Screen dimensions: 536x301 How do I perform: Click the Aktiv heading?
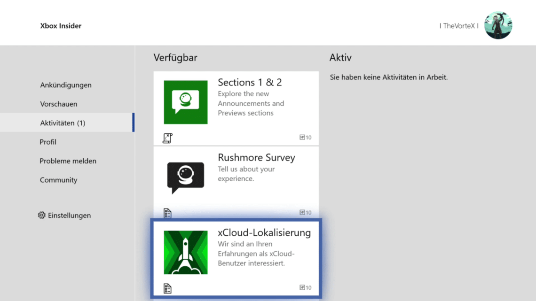click(340, 57)
